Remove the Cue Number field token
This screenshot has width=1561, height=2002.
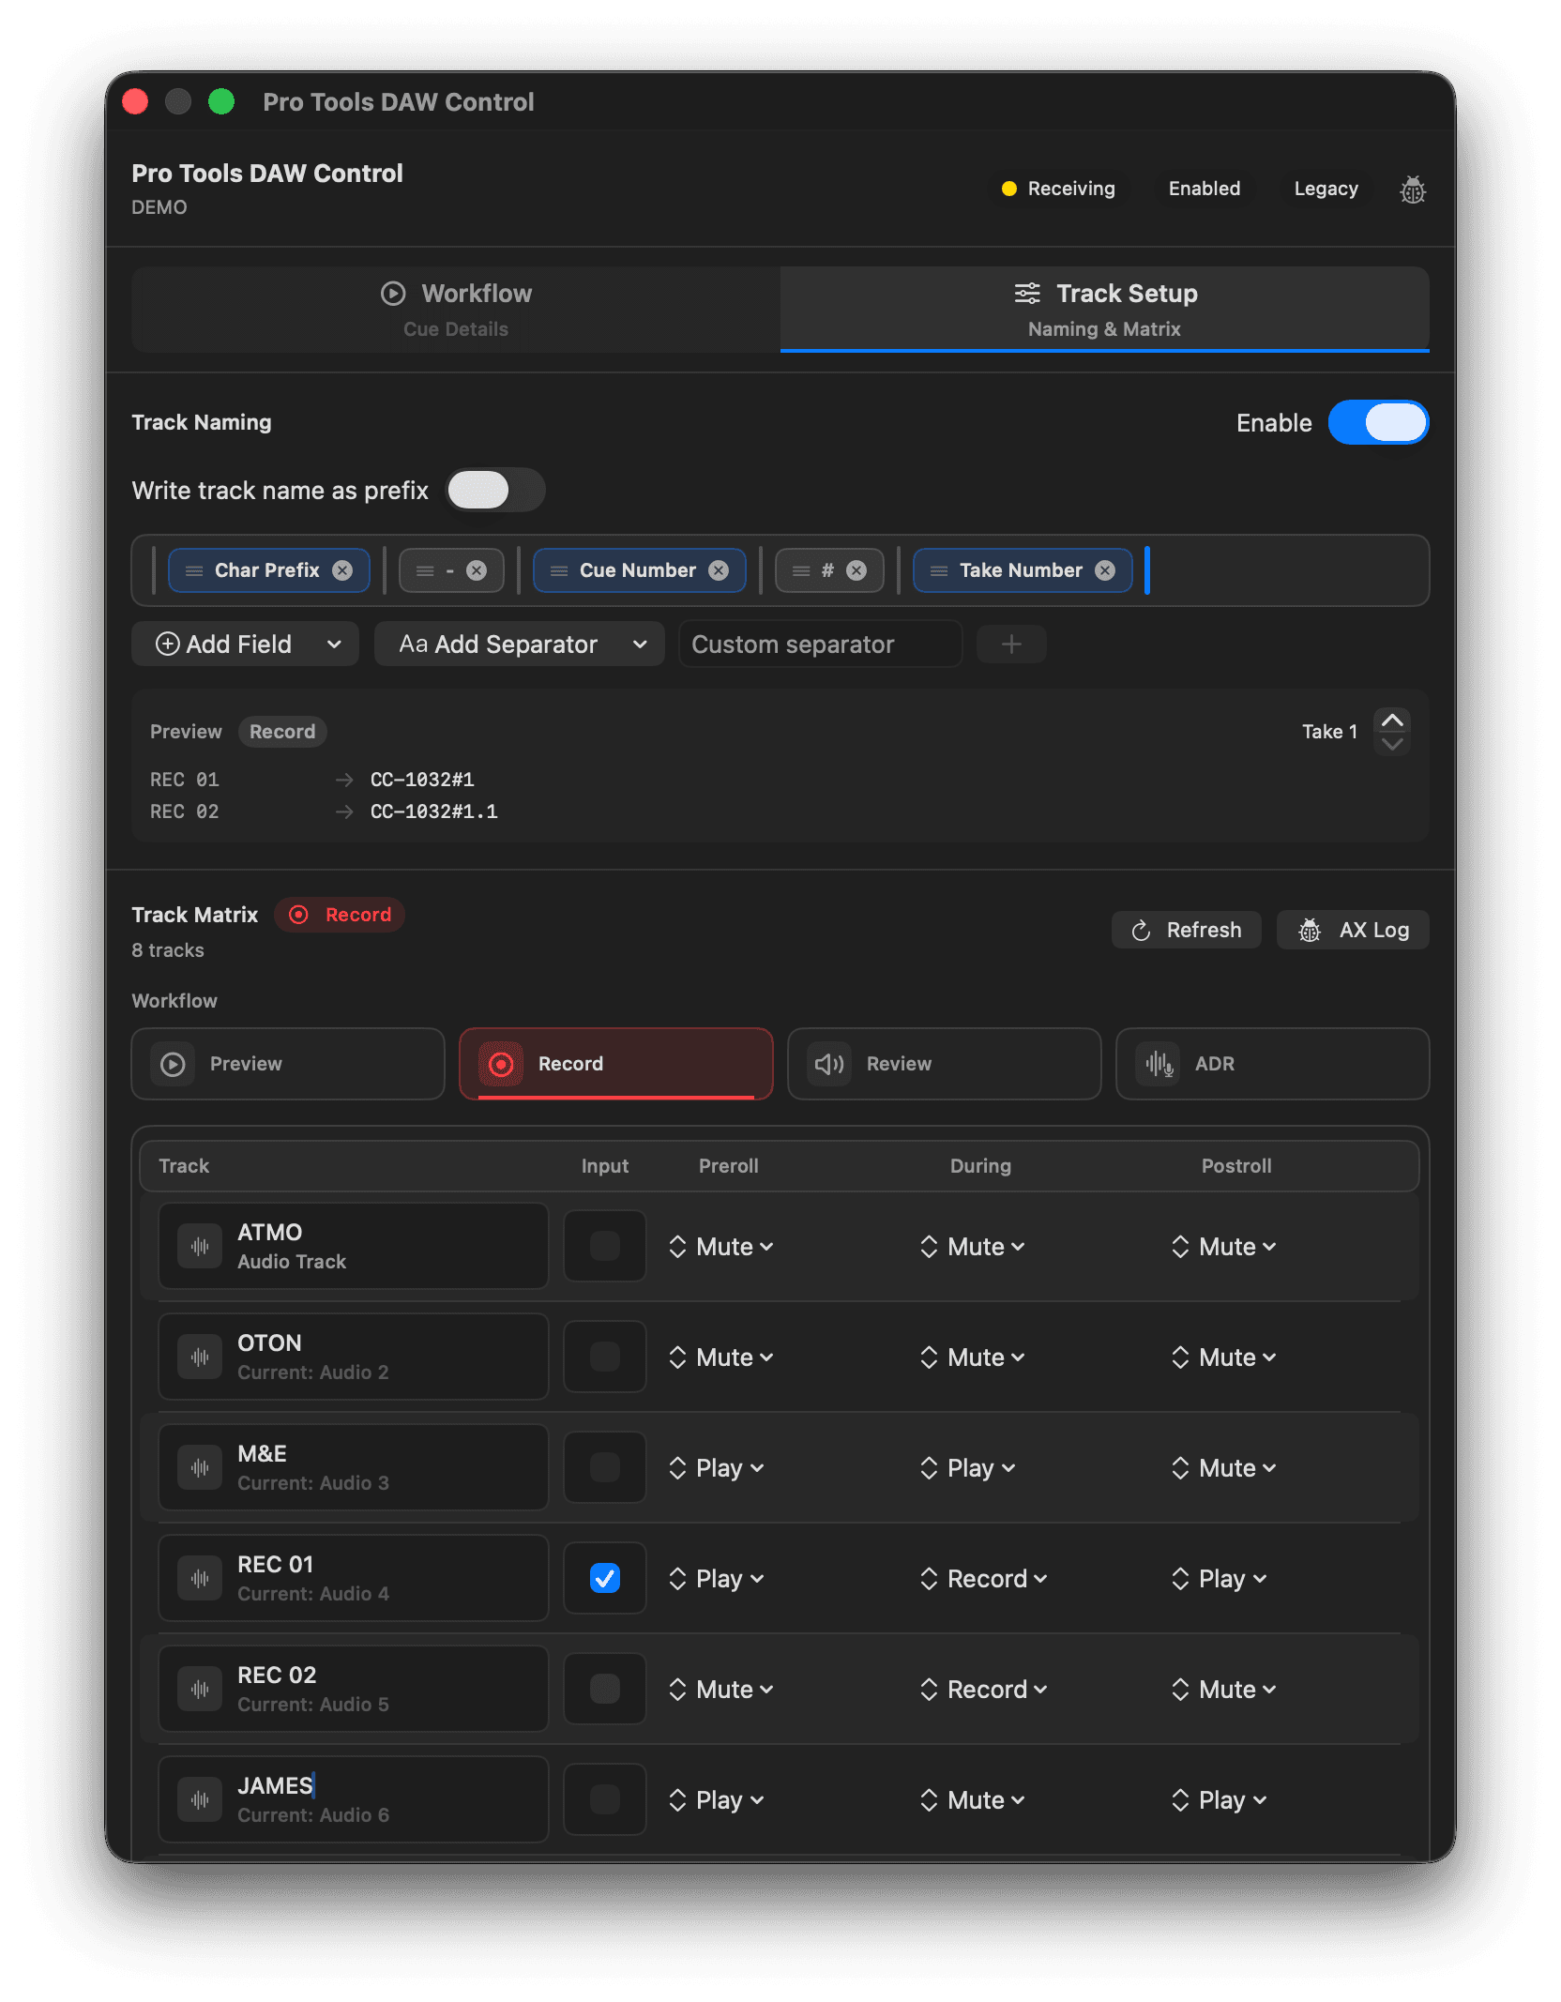click(x=719, y=570)
